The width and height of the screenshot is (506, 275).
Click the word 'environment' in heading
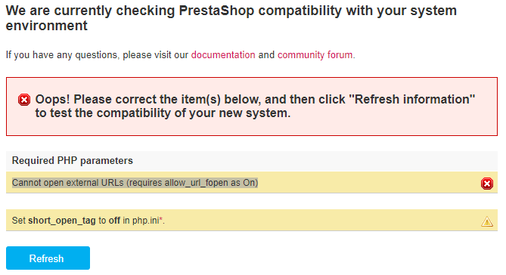(46, 26)
